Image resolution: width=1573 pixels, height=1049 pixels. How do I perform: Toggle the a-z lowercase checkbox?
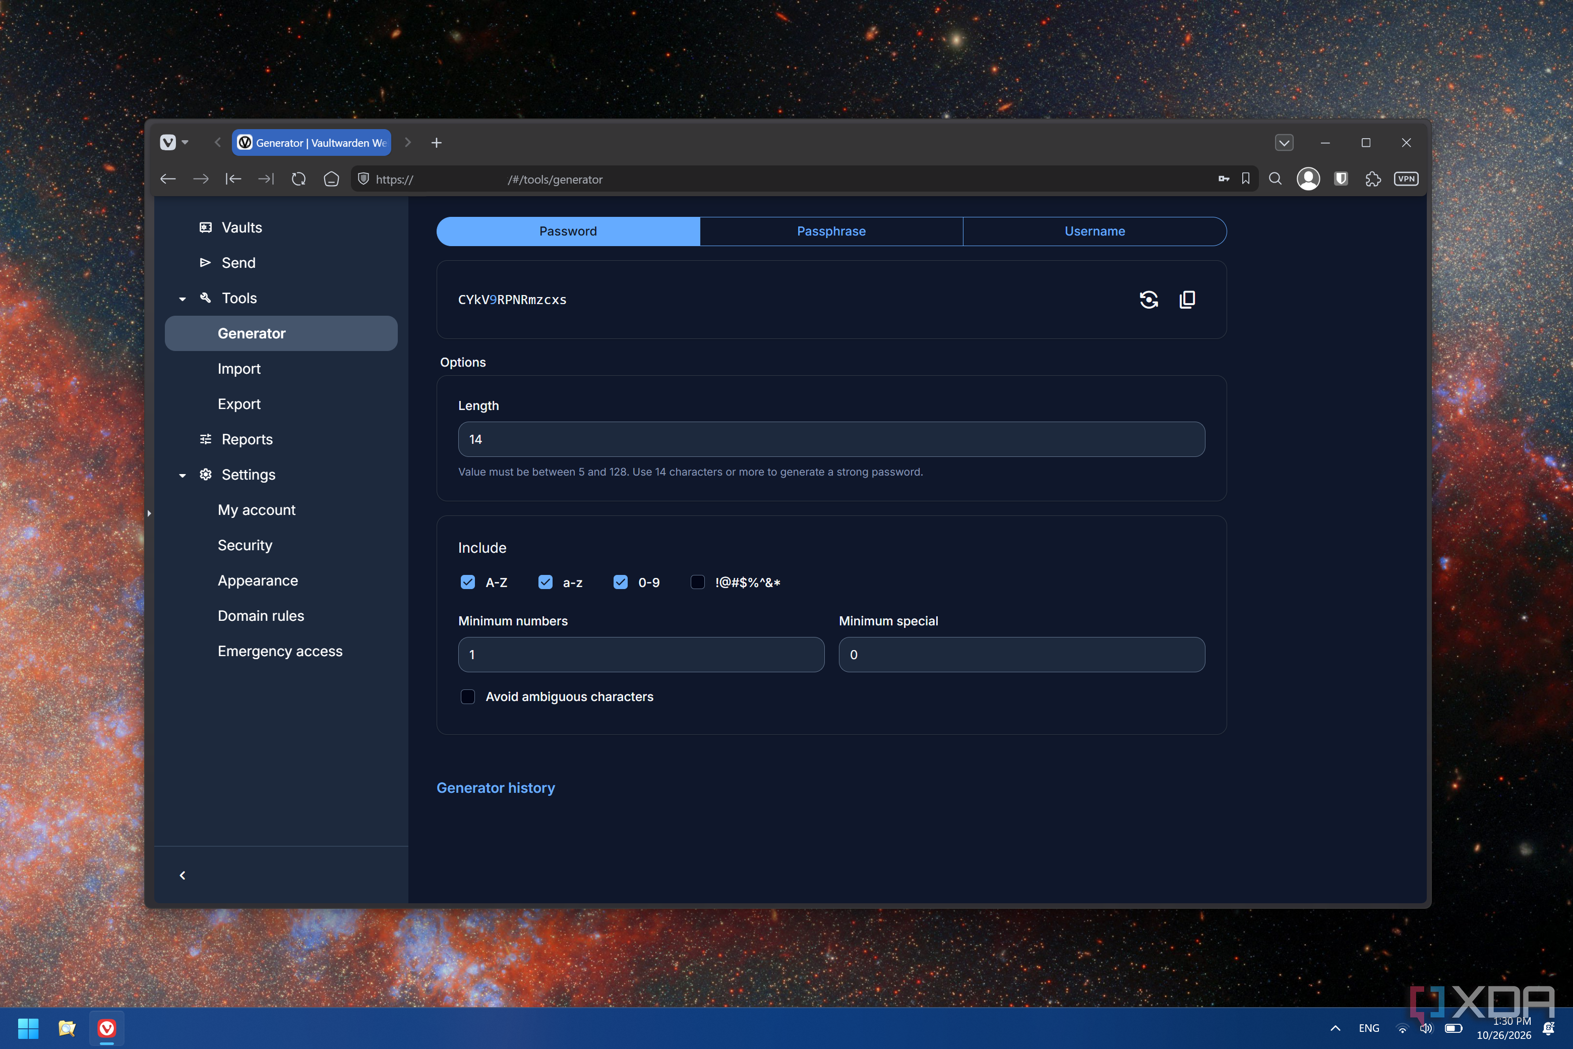(545, 582)
